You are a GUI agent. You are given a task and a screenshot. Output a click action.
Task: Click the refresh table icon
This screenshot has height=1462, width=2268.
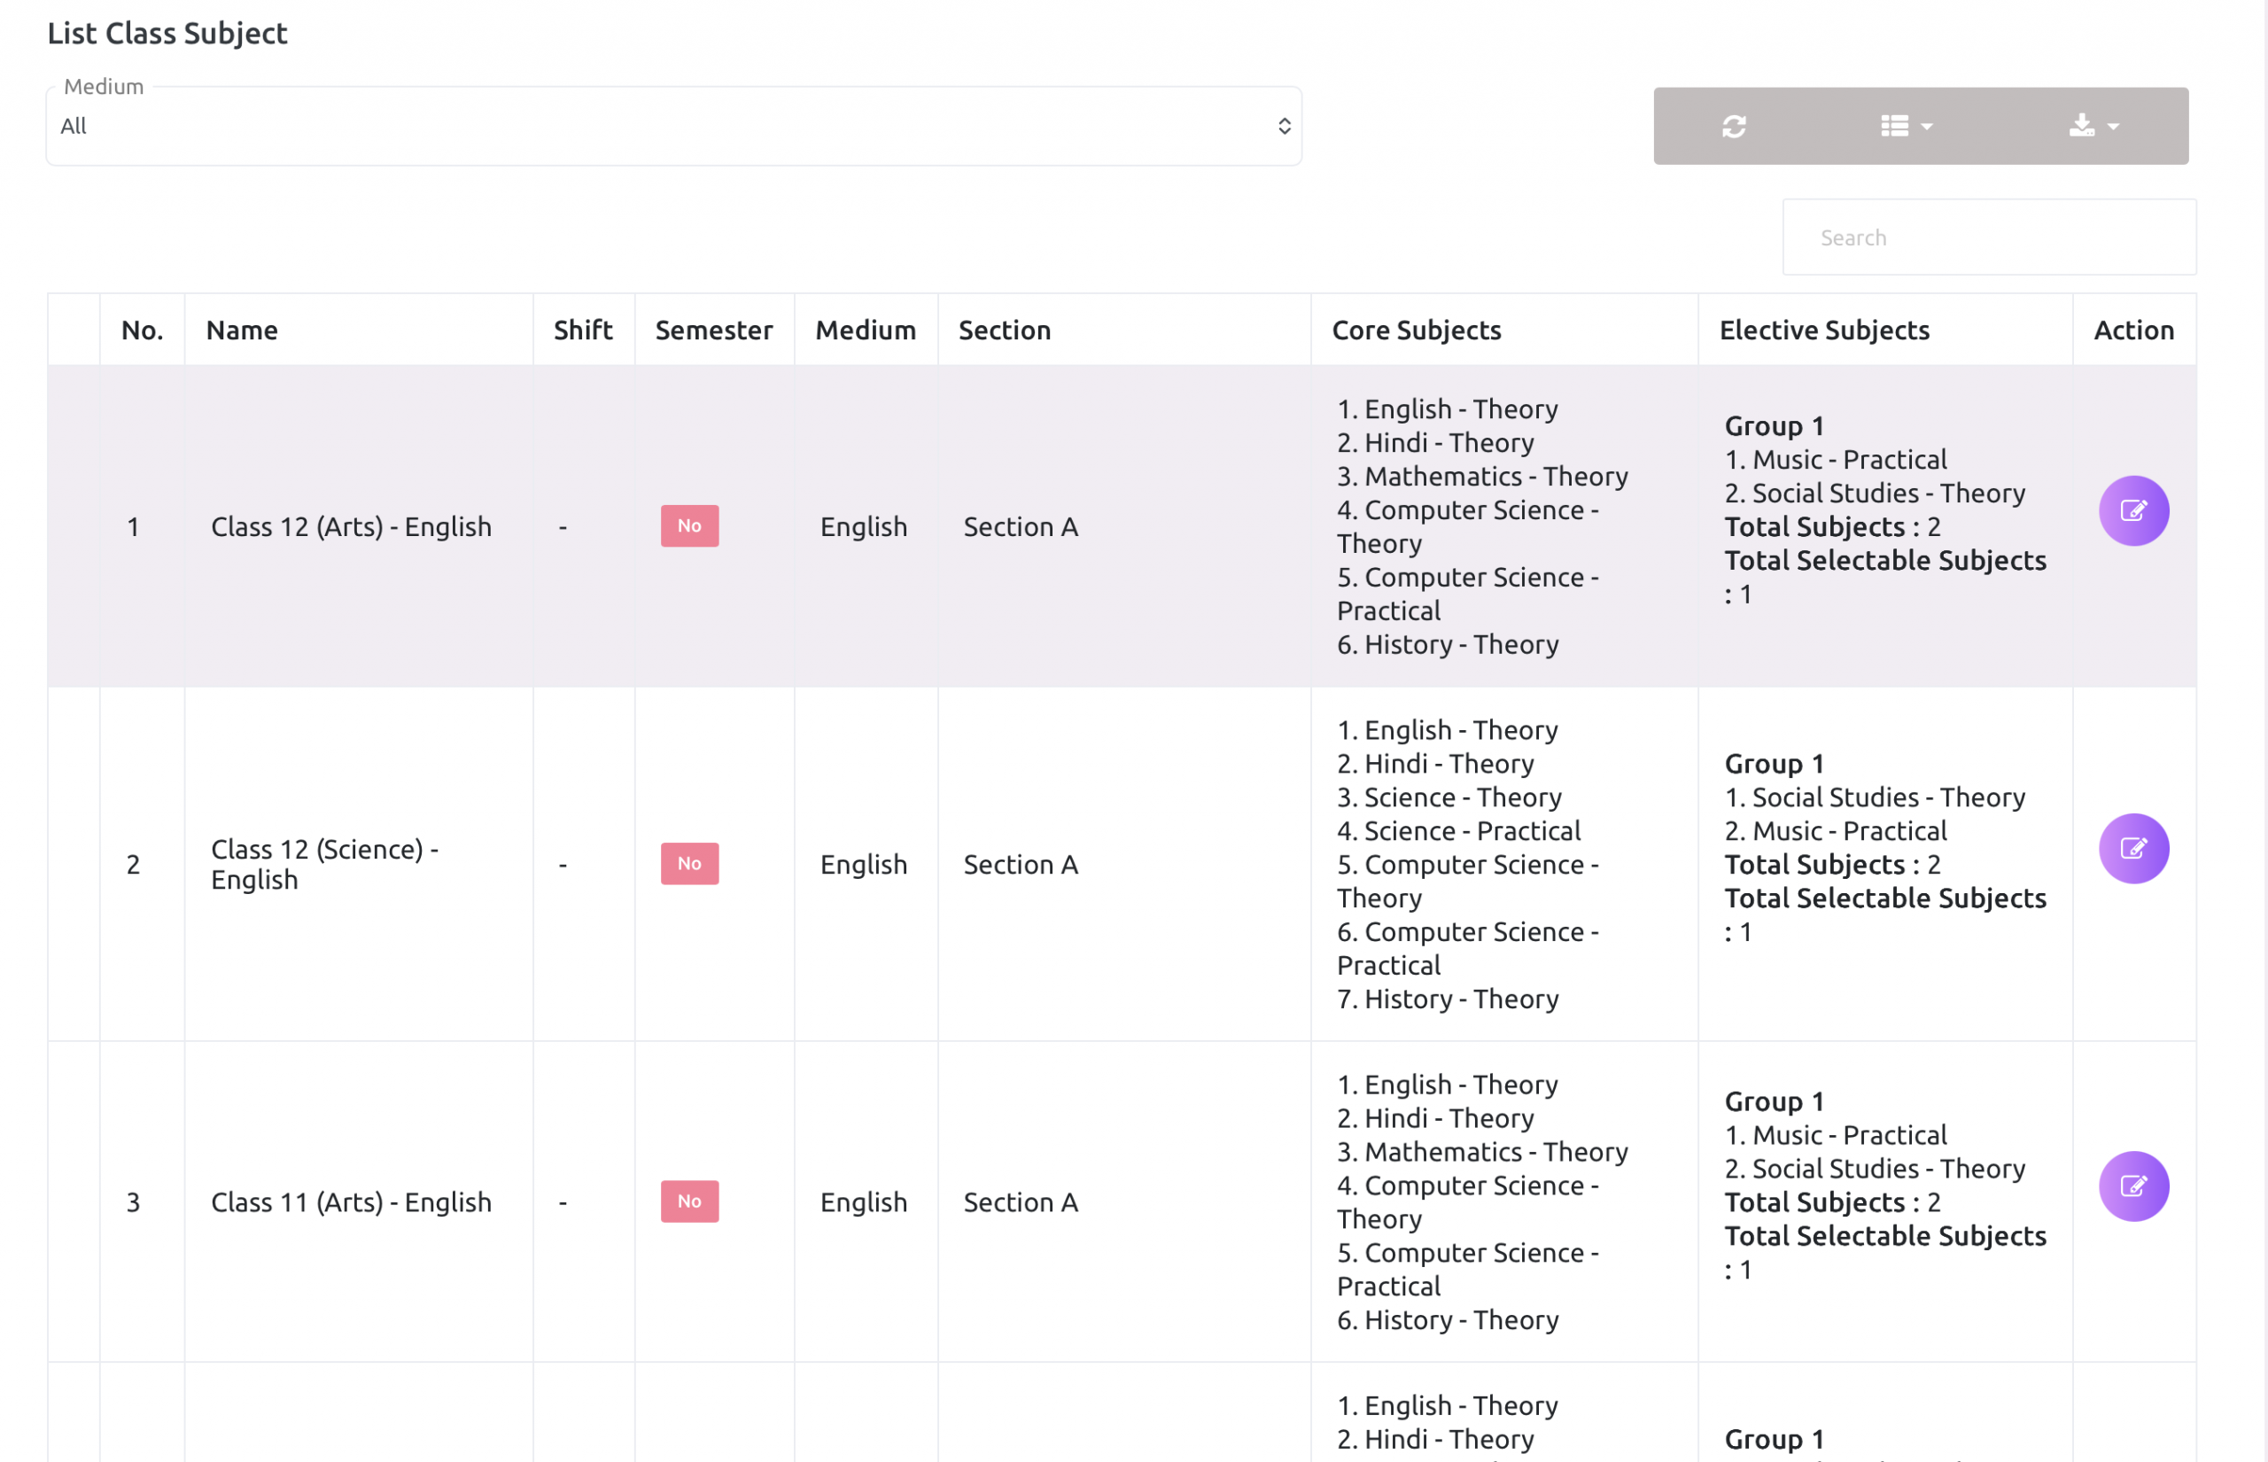click(x=1734, y=126)
